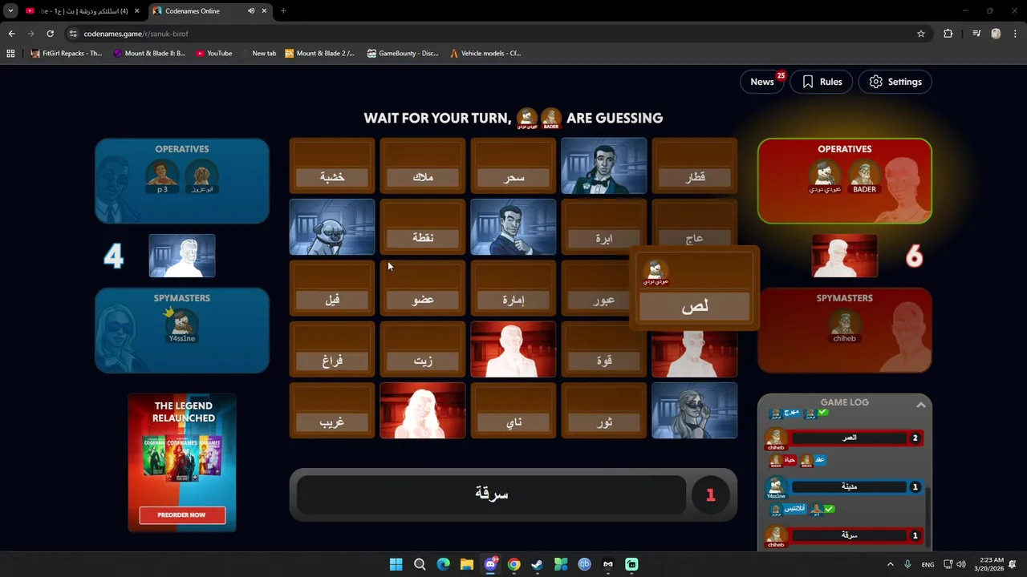Click the current clue سرقة bar
This screenshot has width=1027, height=577.
tap(491, 494)
